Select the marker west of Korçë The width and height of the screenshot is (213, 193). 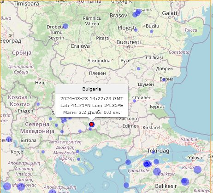9,139
